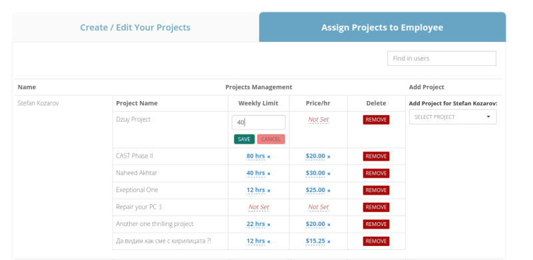Edit Not Set weekly limit for Repair your PC
The image size is (533, 260).
pos(259,207)
